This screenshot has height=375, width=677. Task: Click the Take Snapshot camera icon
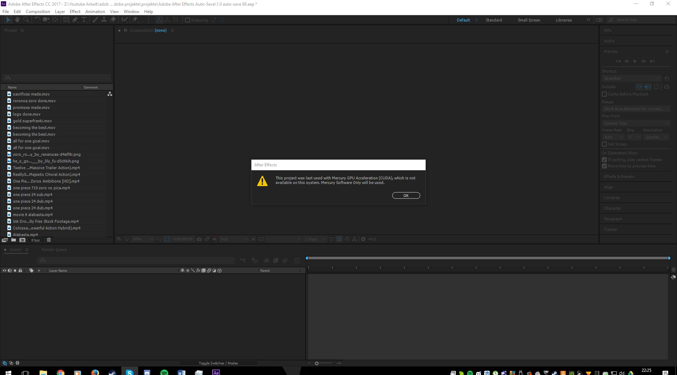tap(199, 239)
